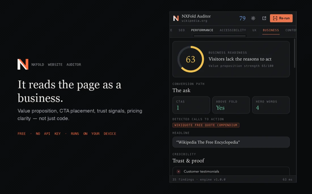The width and height of the screenshot is (312, 194).
Task: Click the Wikiquote Free Quote Compendium tag
Action: click(x=206, y=125)
